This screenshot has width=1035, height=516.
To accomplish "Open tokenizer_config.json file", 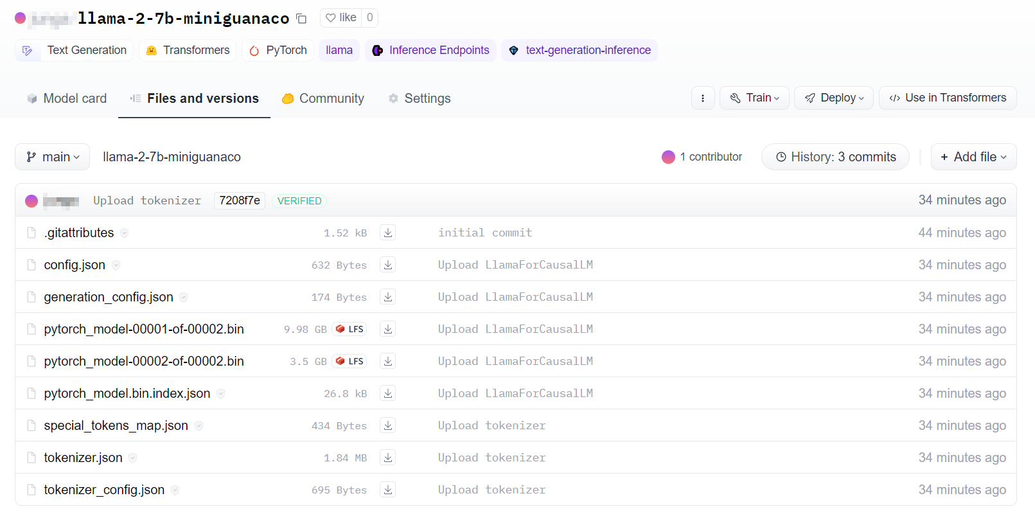I will (x=104, y=490).
